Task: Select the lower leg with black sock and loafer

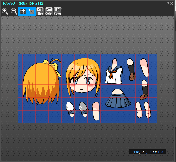Action: 144,90
